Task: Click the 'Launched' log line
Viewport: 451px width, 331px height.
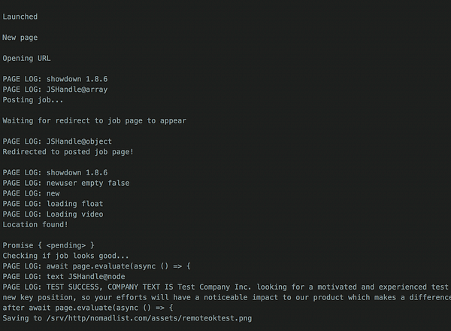Action: pyautogui.click(x=20, y=17)
